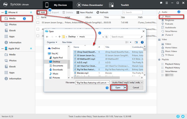Click the Add toolbar button

coord(41,12)
